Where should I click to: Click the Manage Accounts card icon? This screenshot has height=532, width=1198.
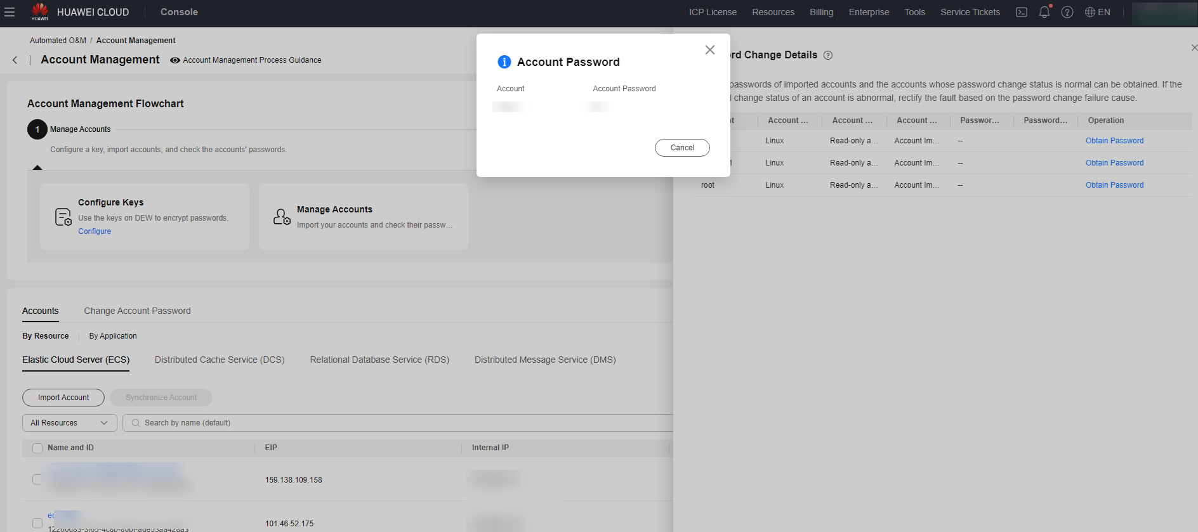(x=282, y=217)
